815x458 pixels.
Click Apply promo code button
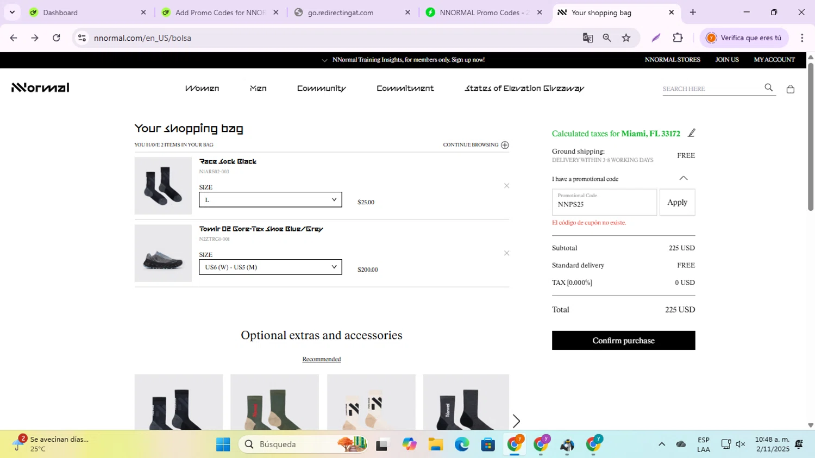click(x=677, y=202)
